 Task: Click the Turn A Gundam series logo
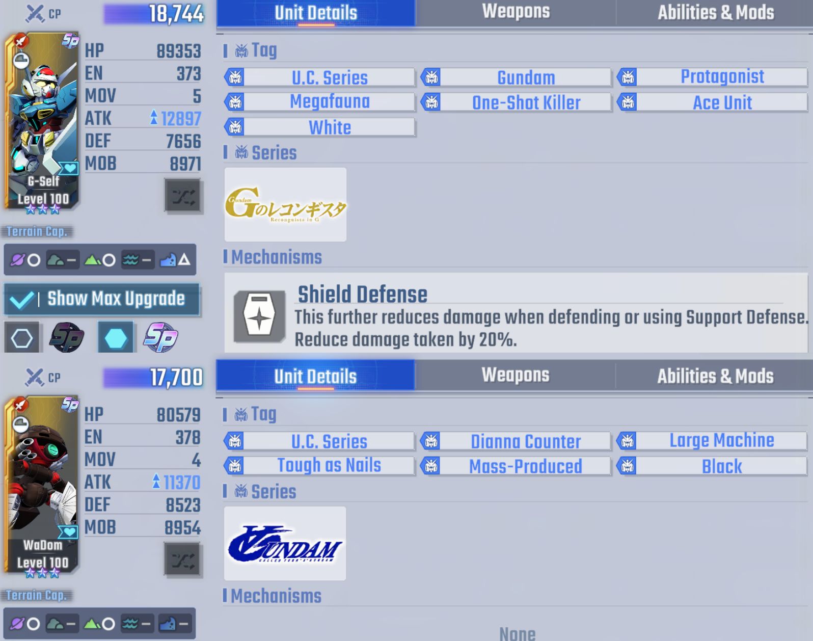pyautogui.click(x=285, y=543)
